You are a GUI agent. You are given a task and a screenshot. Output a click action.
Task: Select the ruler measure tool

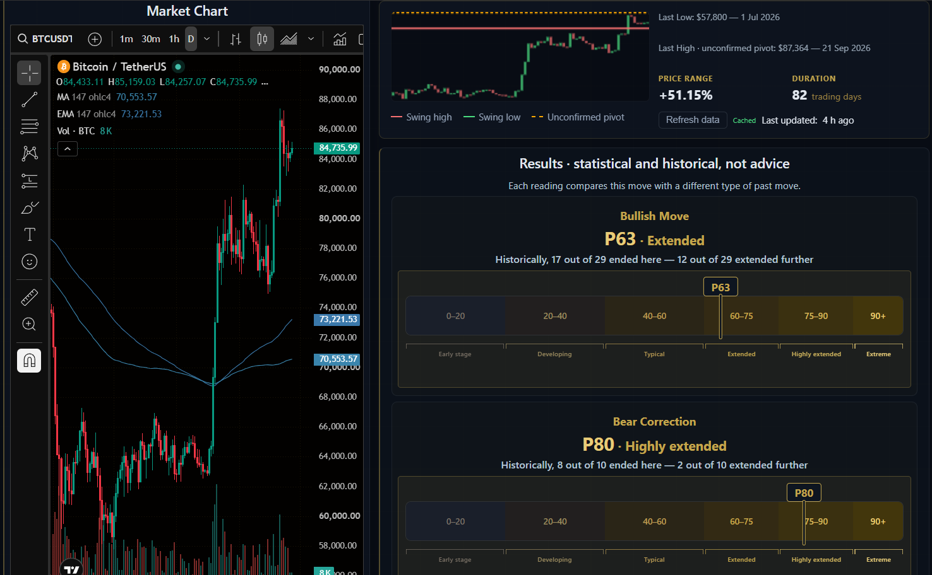click(29, 297)
